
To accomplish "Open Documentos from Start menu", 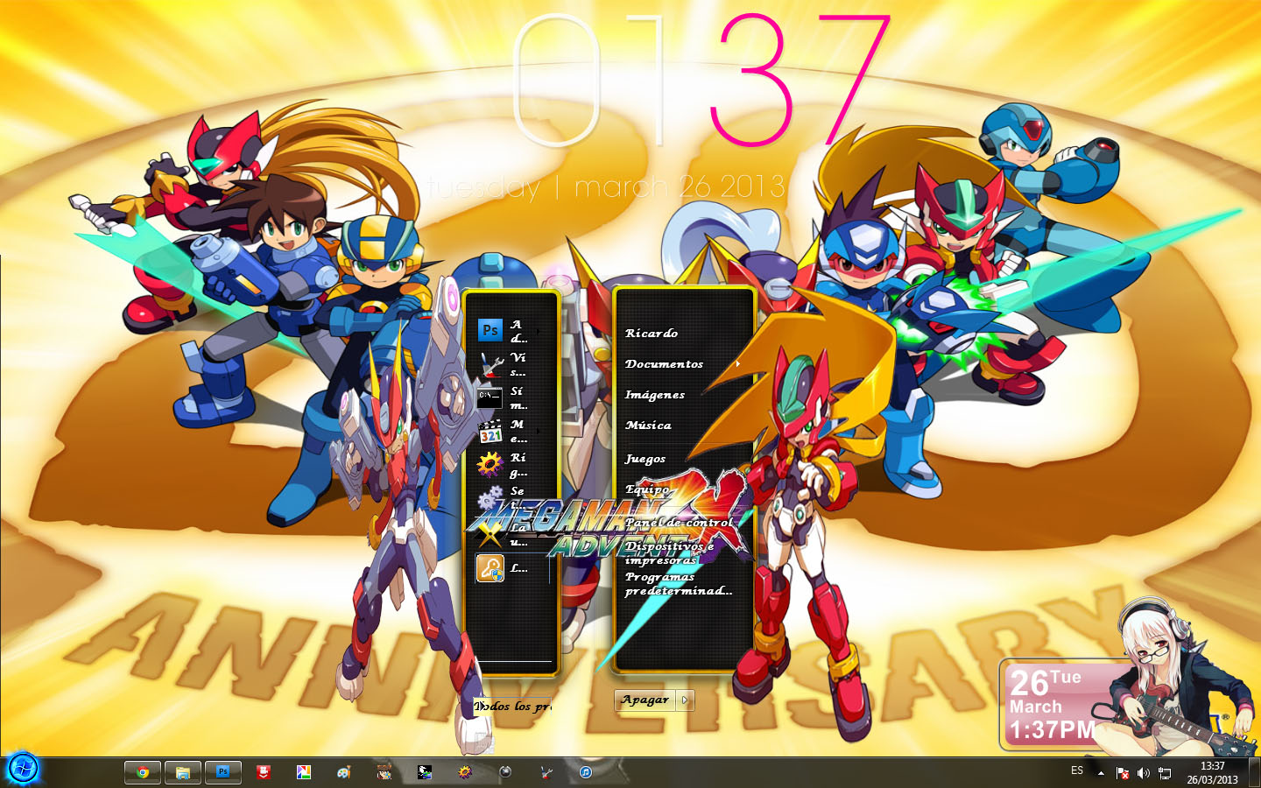I will tap(665, 363).
